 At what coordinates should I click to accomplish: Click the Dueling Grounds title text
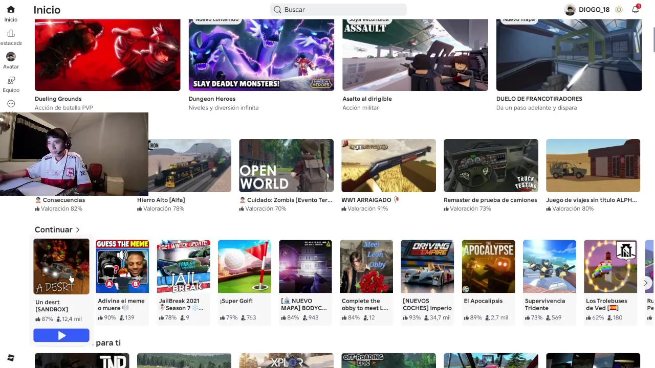pyautogui.click(x=58, y=99)
